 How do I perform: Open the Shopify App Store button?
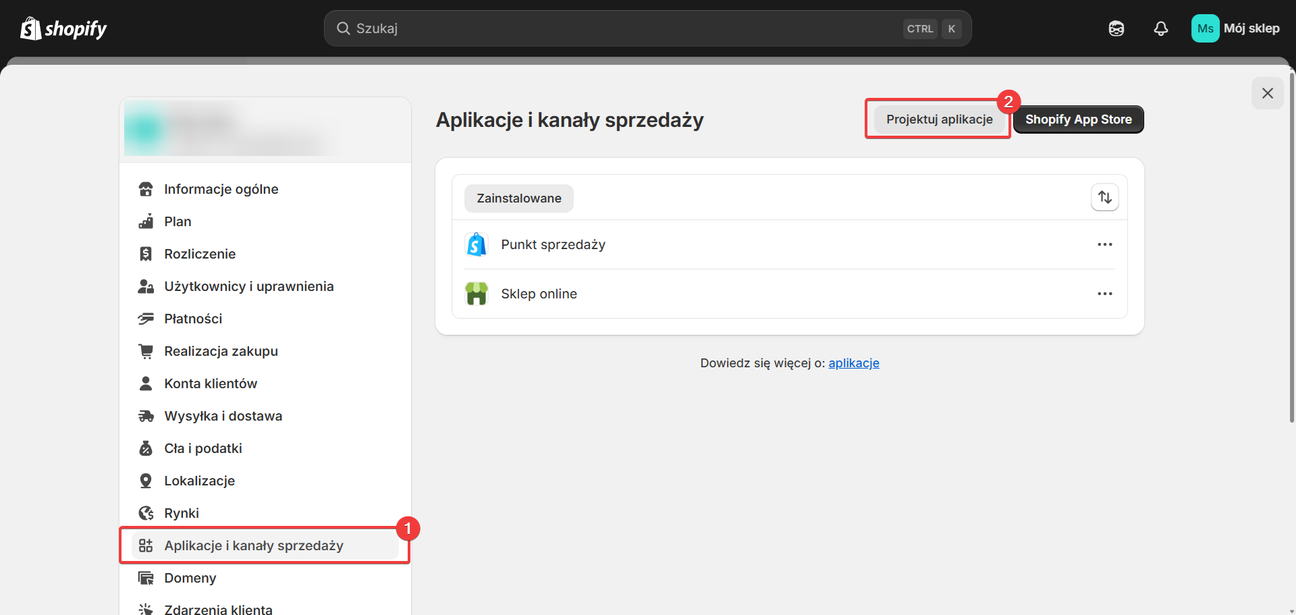tap(1078, 119)
